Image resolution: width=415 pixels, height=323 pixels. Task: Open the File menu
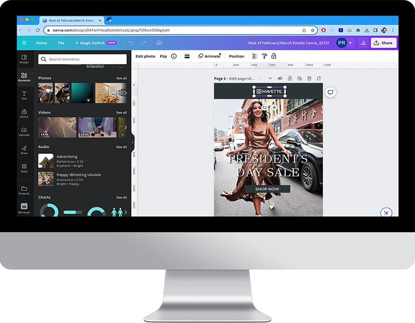[x=61, y=43]
